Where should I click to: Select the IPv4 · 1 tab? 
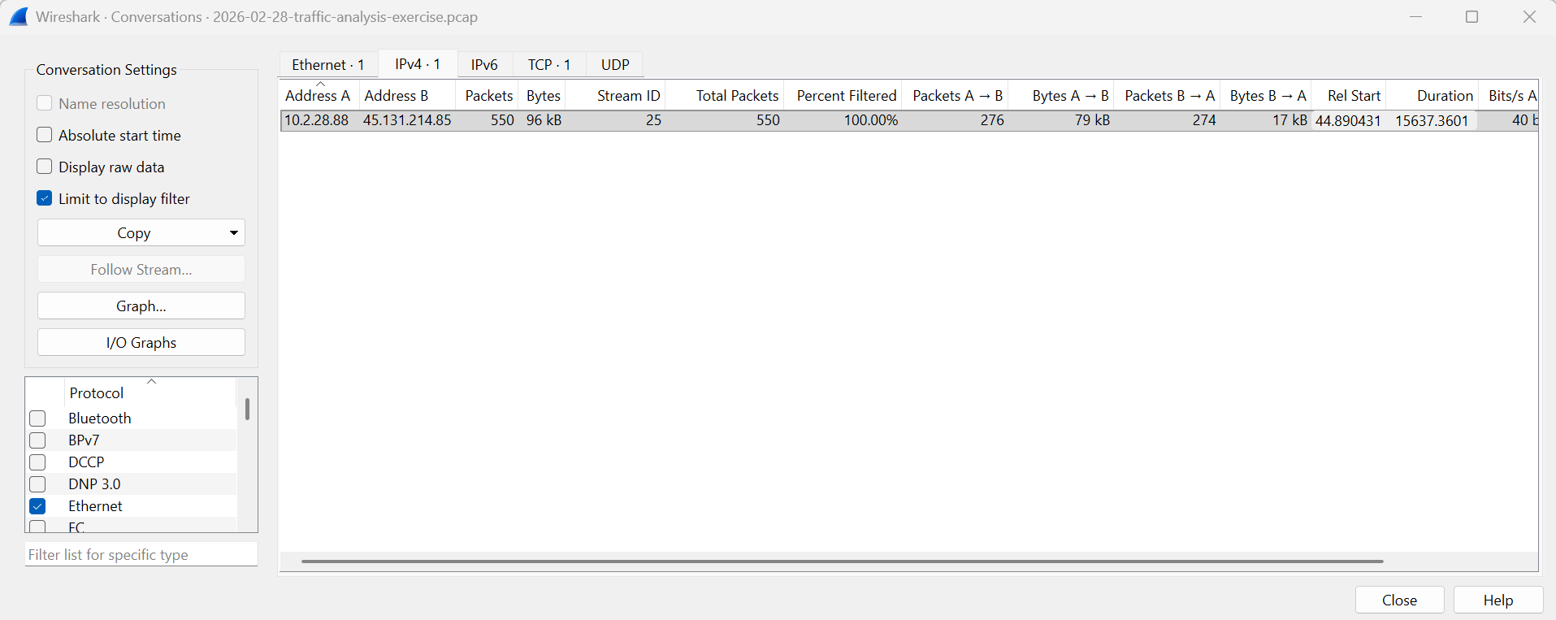click(418, 64)
